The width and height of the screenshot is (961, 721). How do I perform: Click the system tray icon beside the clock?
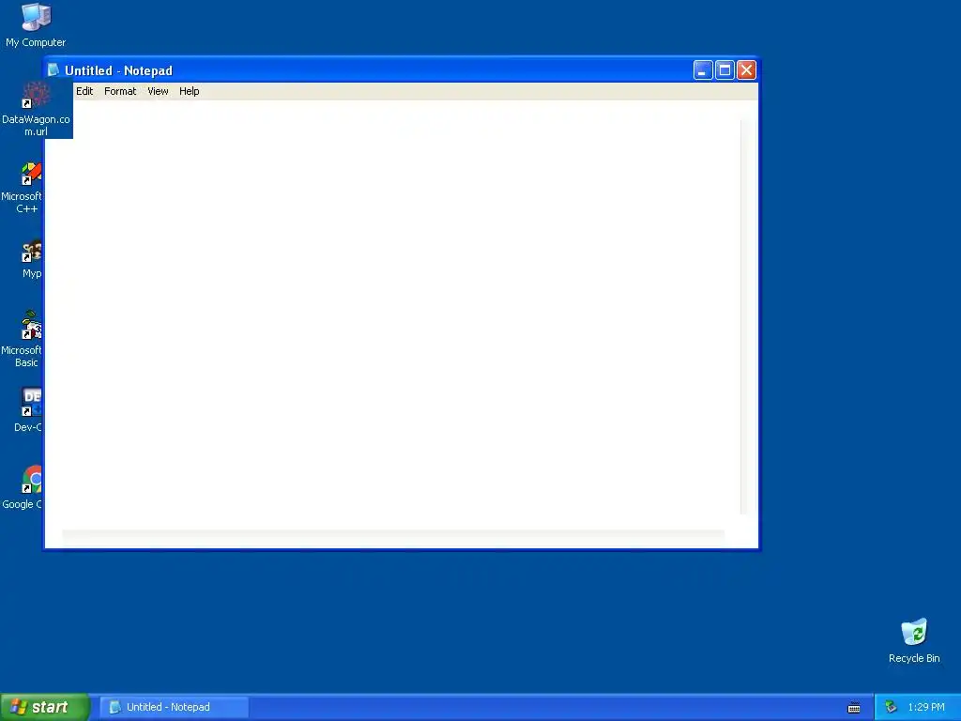pyautogui.click(x=891, y=707)
